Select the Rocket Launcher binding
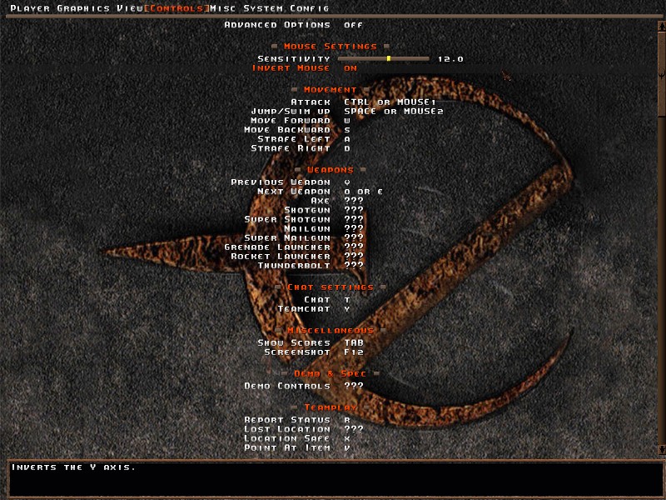Viewport: 666px width, 500px height. point(297,257)
